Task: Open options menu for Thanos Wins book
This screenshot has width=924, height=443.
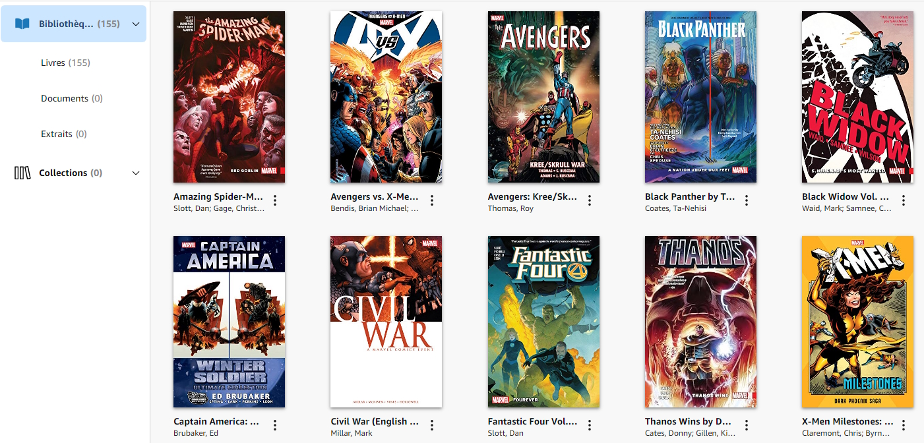Action: (747, 425)
